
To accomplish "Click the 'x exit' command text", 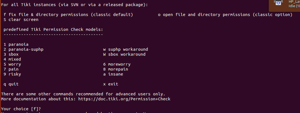I will [x=111, y=84].
